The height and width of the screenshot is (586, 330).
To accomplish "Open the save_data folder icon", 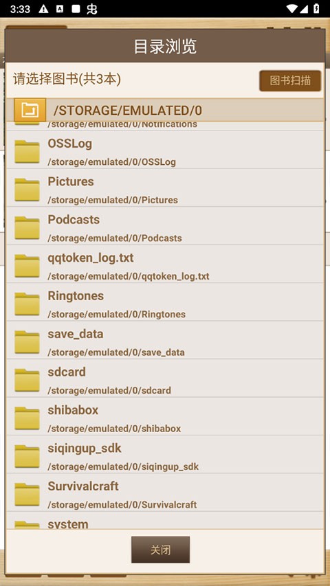I will click(x=27, y=342).
